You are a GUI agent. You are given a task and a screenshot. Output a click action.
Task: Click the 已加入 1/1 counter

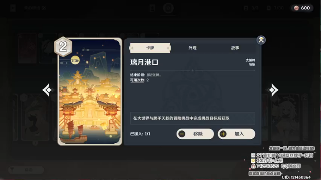(140, 134)
